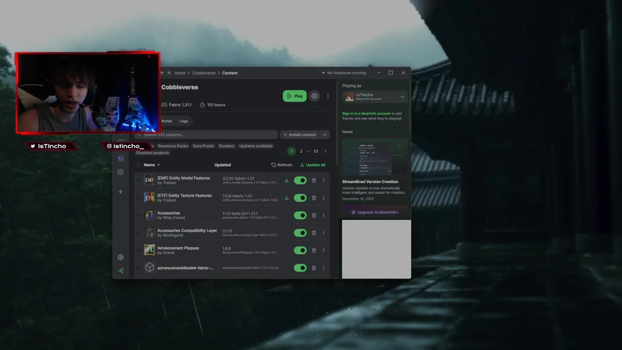The height and width of the screenshot is (350, 622).
Task: Select checkbox for Advancement Plaques
Action: click(138, 250)
